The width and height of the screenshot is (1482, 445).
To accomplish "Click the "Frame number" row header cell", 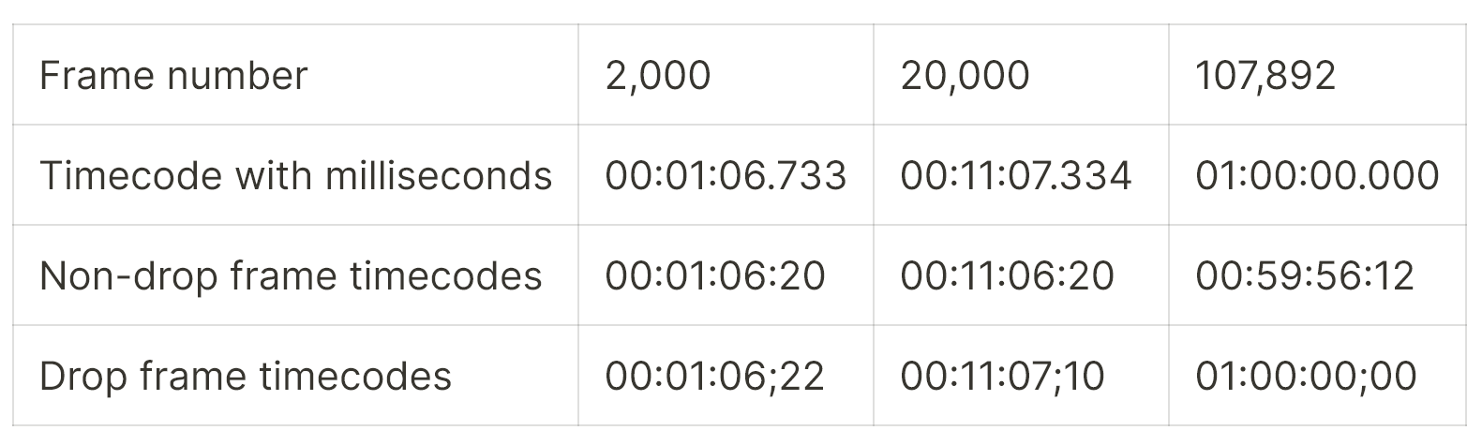I will point(295,75).
